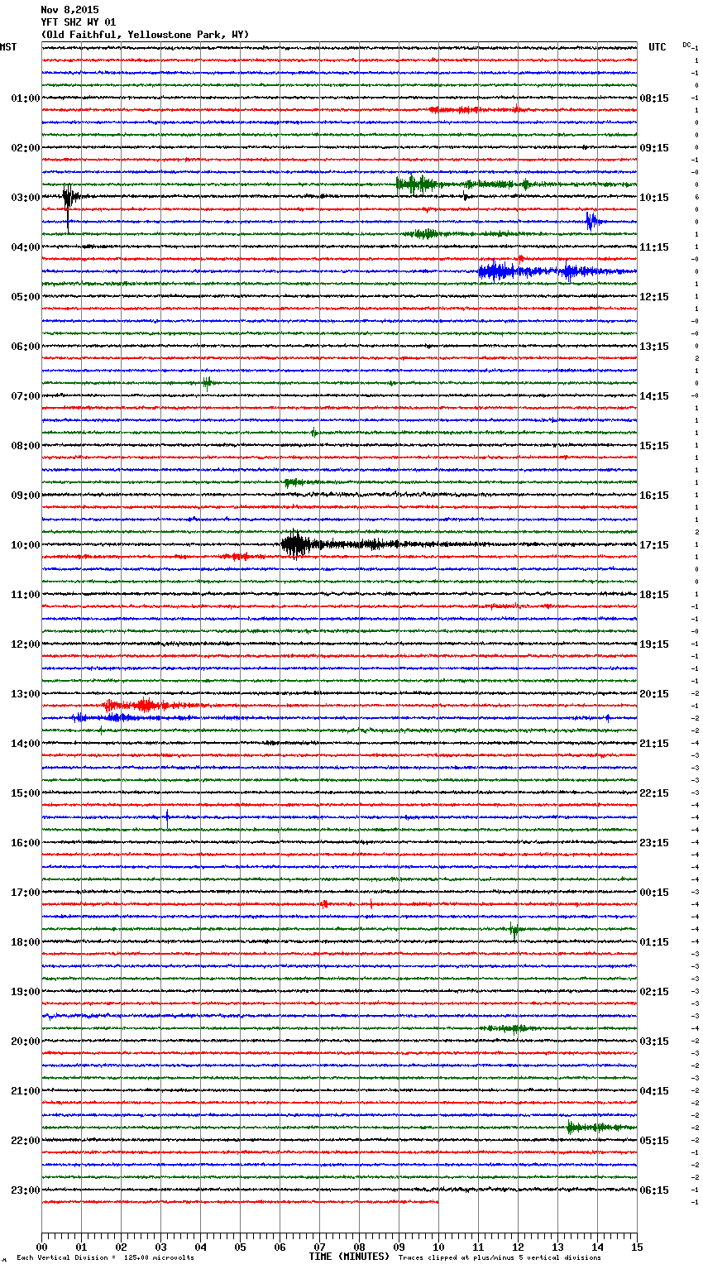Select the '10' minute axis tick label
Image resolution: width=703 pixels, height=1269 pixels.
pyautogui.click(x=438, y=1247)
